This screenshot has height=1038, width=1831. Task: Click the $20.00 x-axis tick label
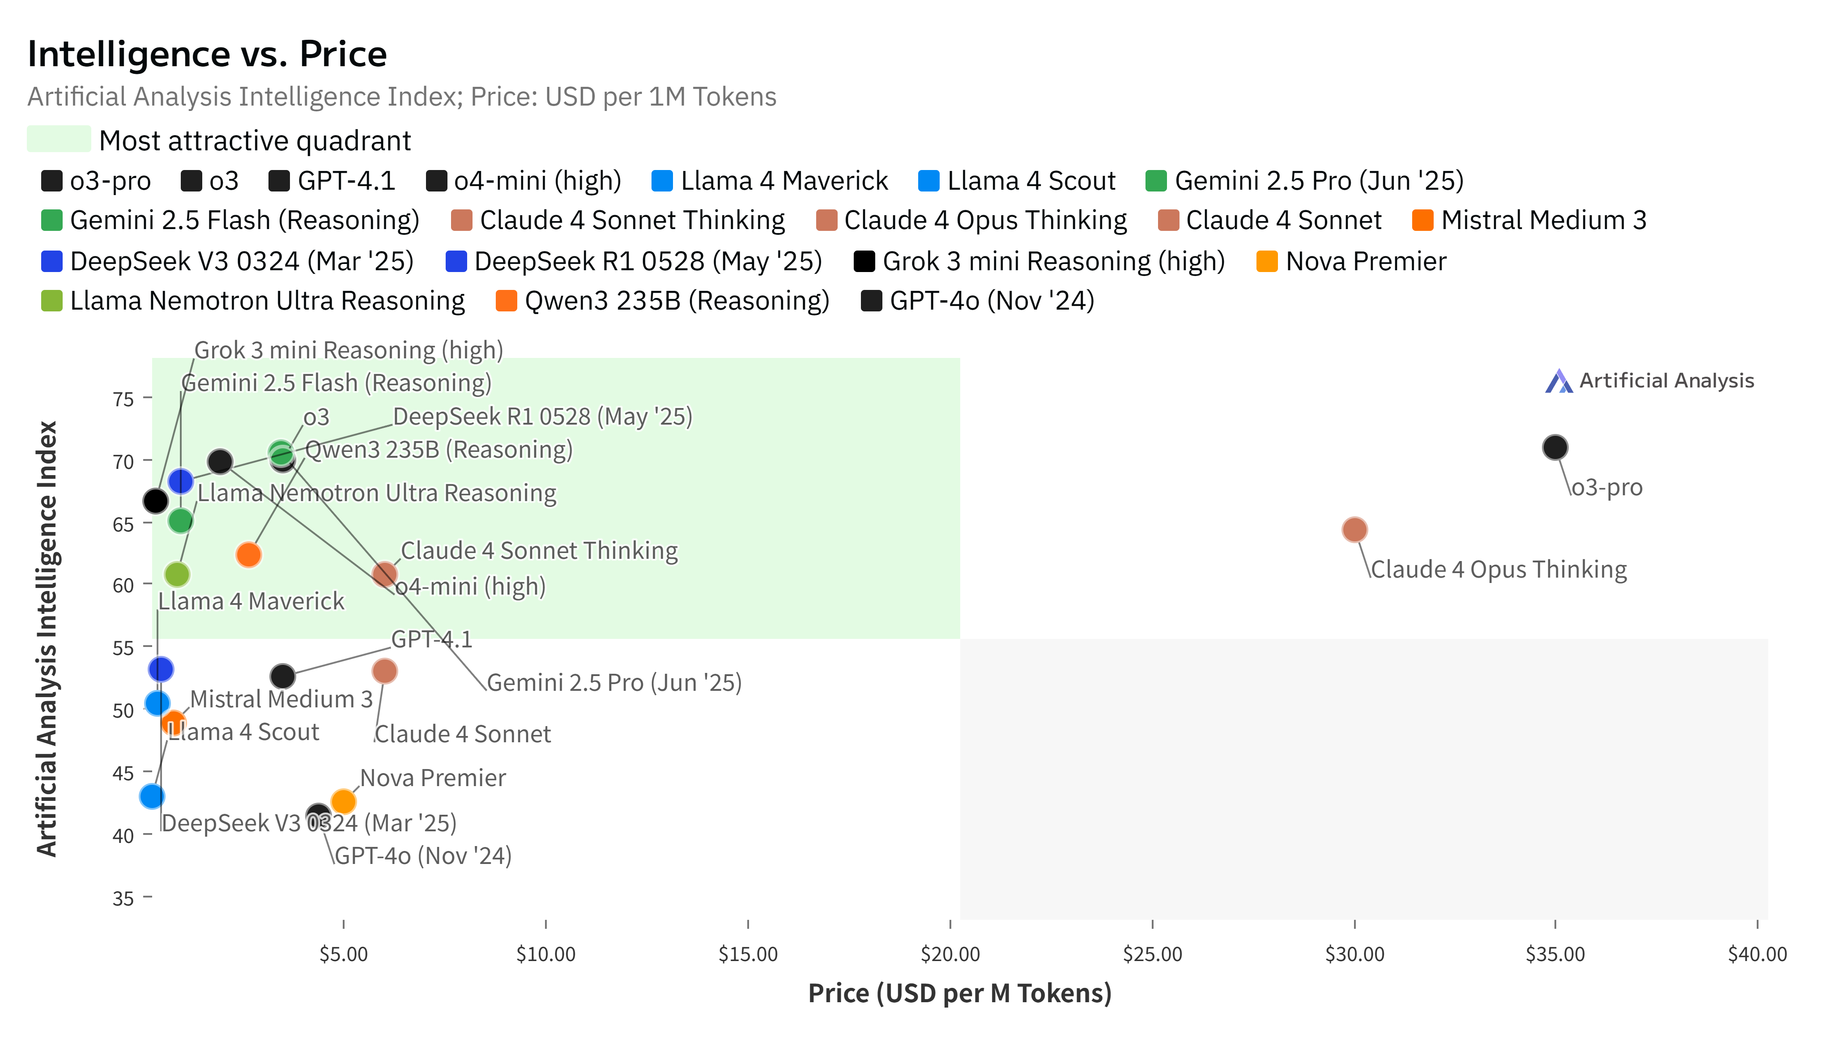950,954
